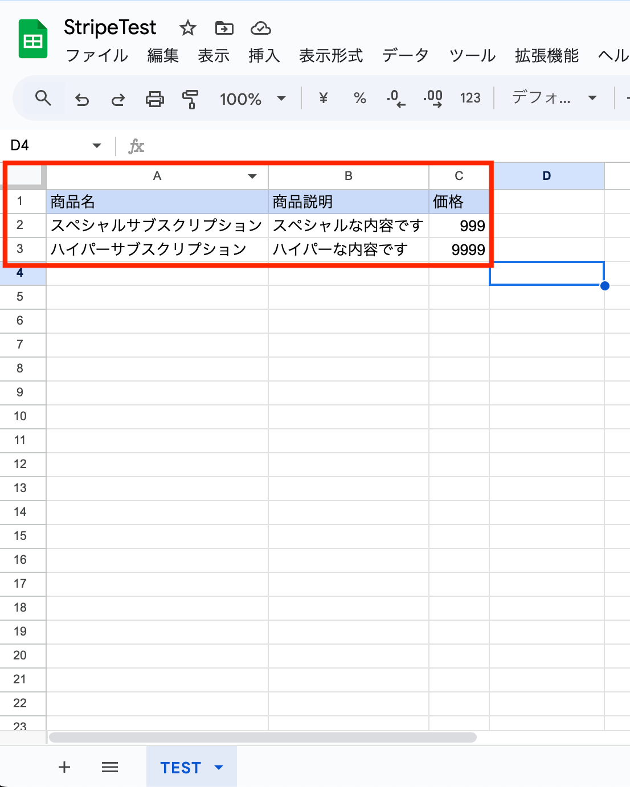Select cell containing 価格

pos(459,202)
